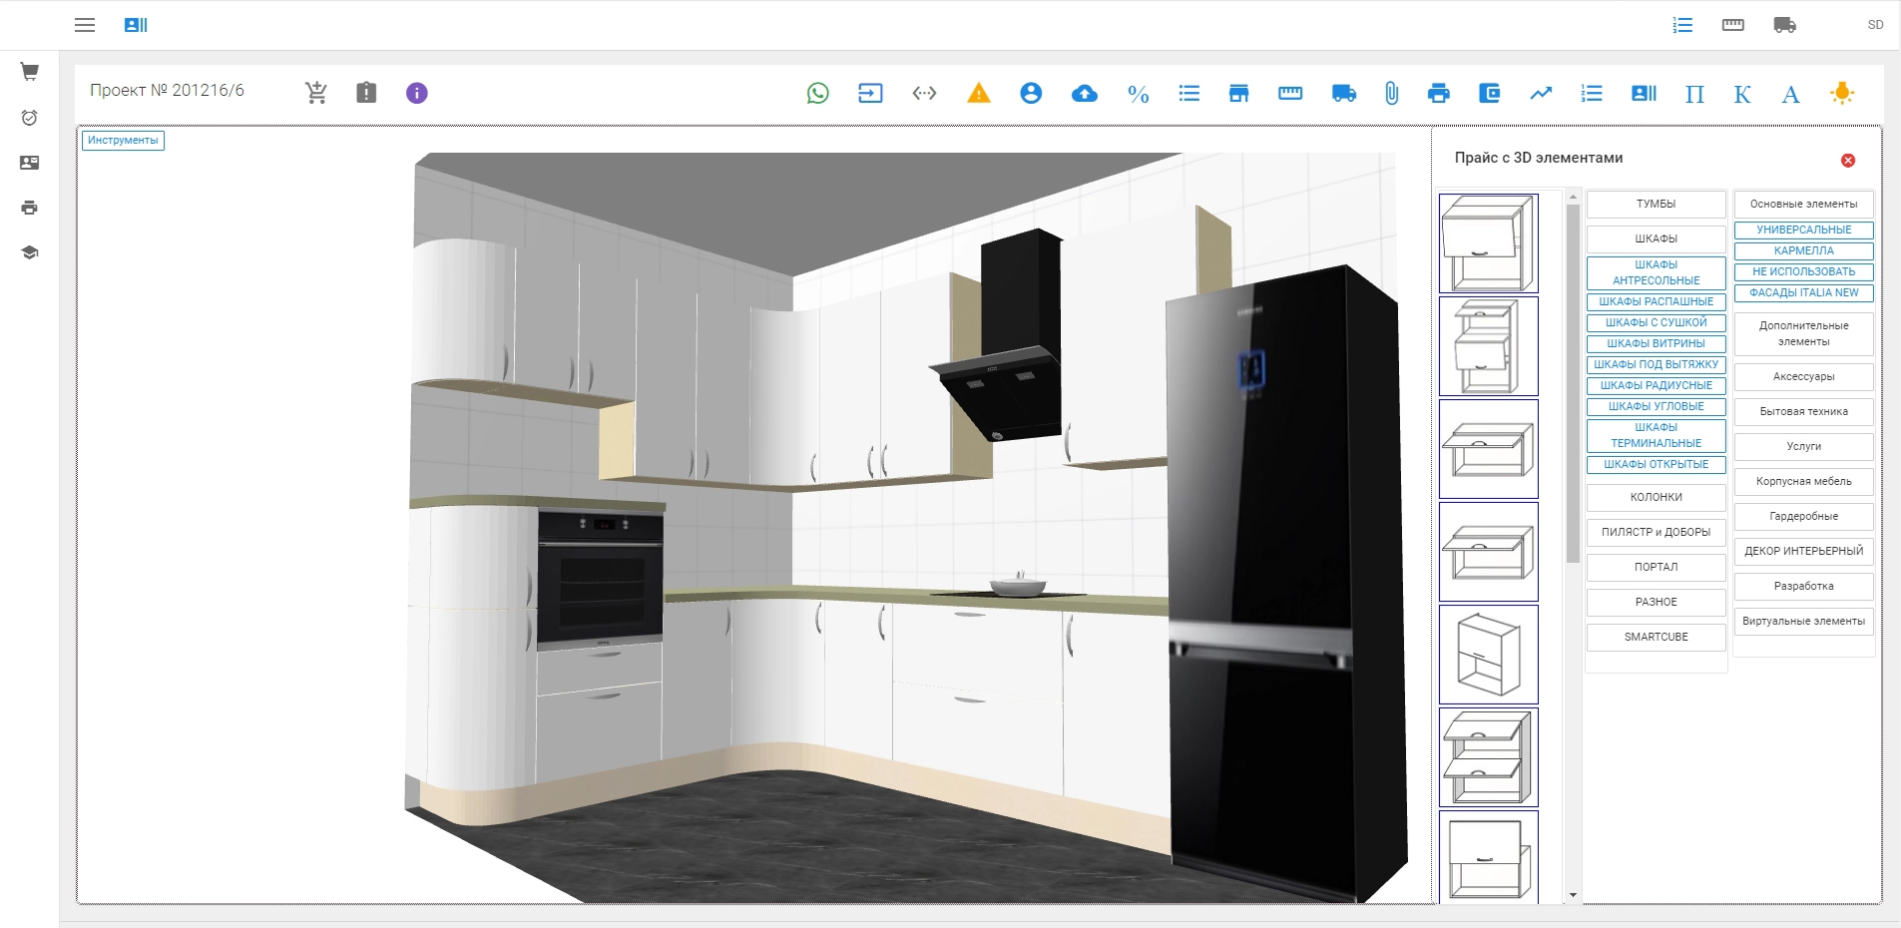Select ШКАФЫ С СУШКОЙ subcategory
The width and height of the screenshot is (1901, 928).
tap(1656, 323)
